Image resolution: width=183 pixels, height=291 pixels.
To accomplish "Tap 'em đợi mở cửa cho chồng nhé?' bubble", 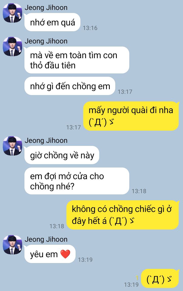I will (77, 181).
